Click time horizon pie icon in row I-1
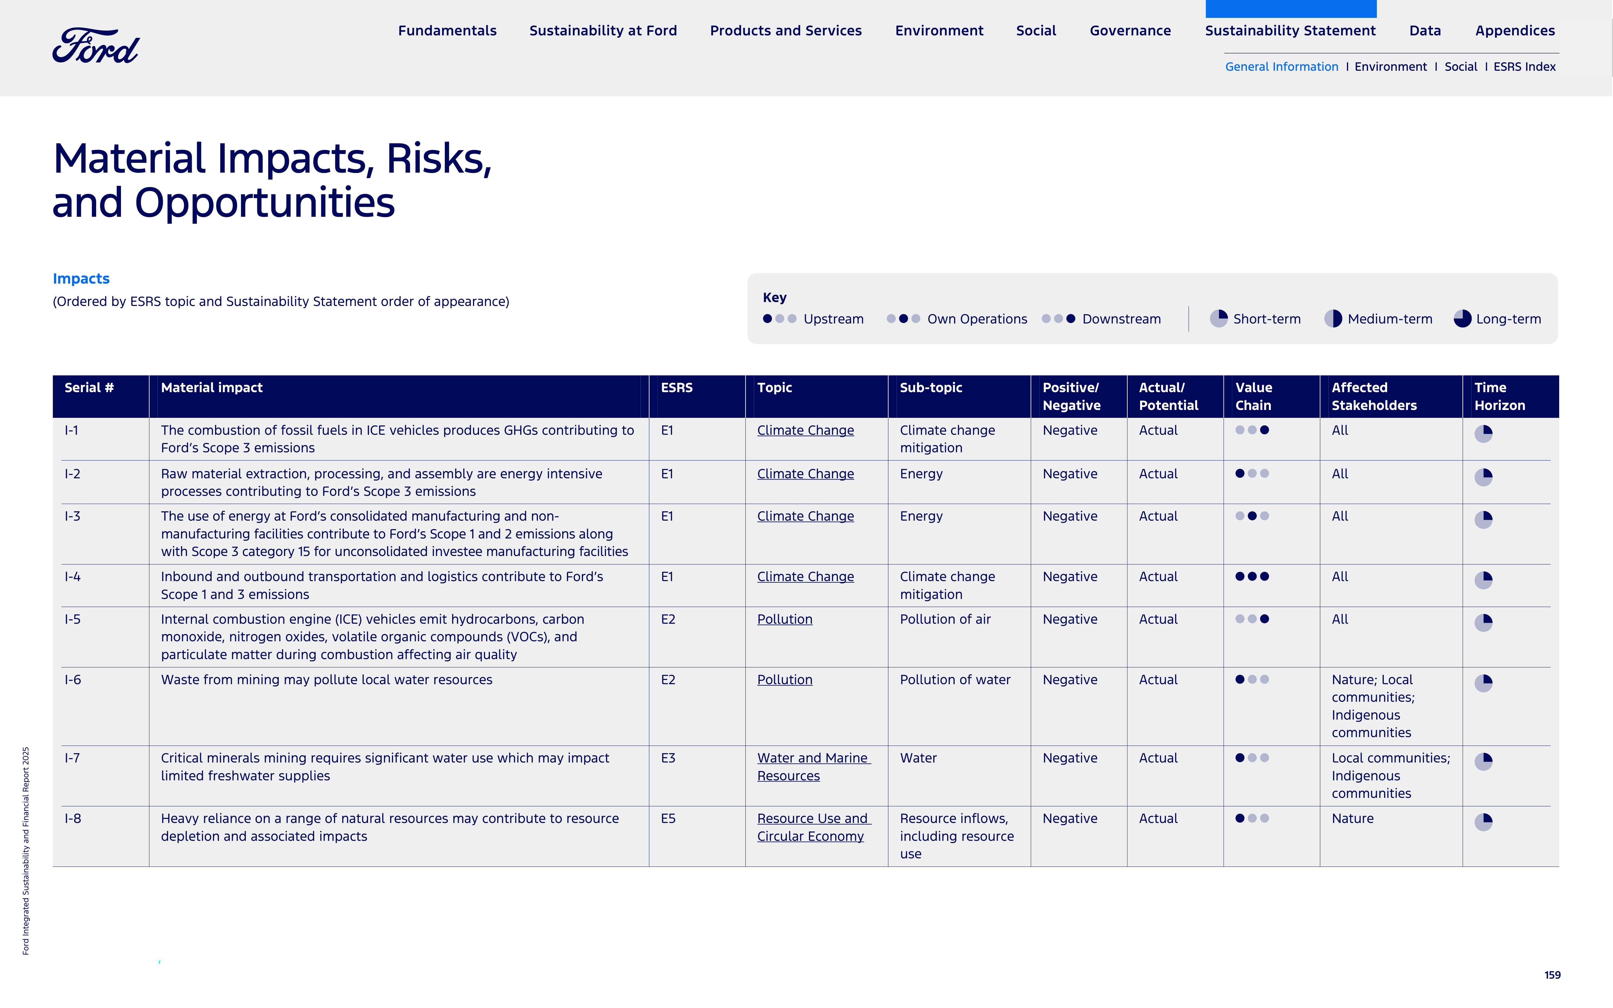Viewport: 1613px width, 1008px height. click(1483, 434)
